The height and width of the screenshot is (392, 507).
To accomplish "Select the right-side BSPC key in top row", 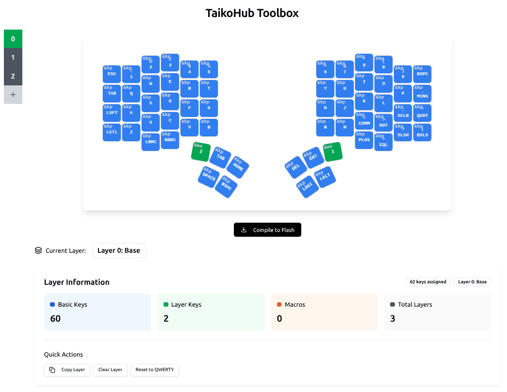I will [422, 74].
